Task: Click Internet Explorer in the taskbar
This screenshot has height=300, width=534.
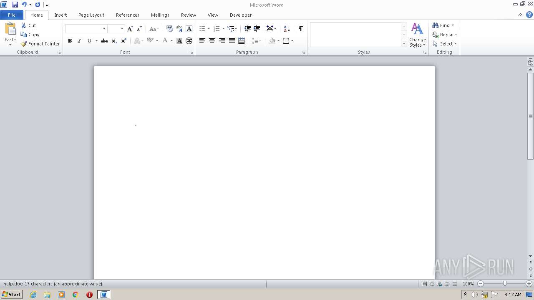Action: (33, 295)
